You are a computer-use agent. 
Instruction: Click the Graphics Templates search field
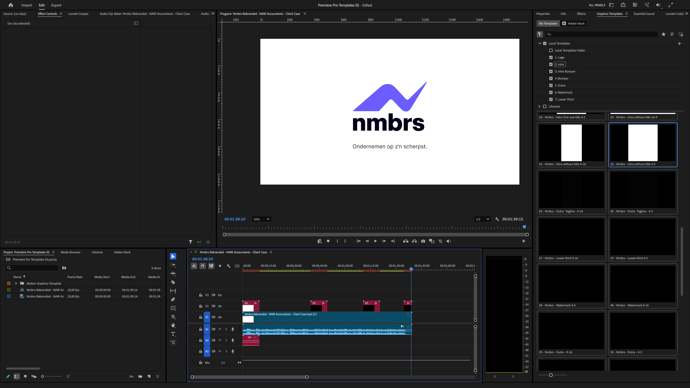point(602,34)
